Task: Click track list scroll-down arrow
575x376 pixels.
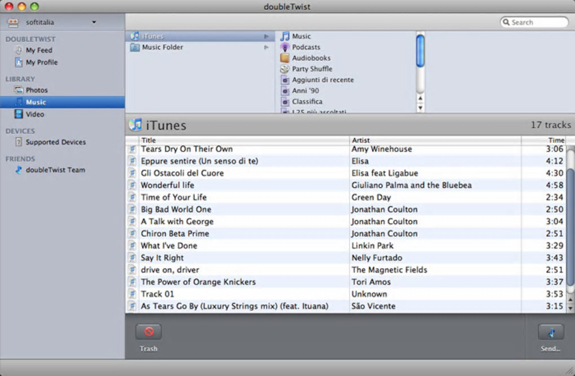Action: coord(570,308)
